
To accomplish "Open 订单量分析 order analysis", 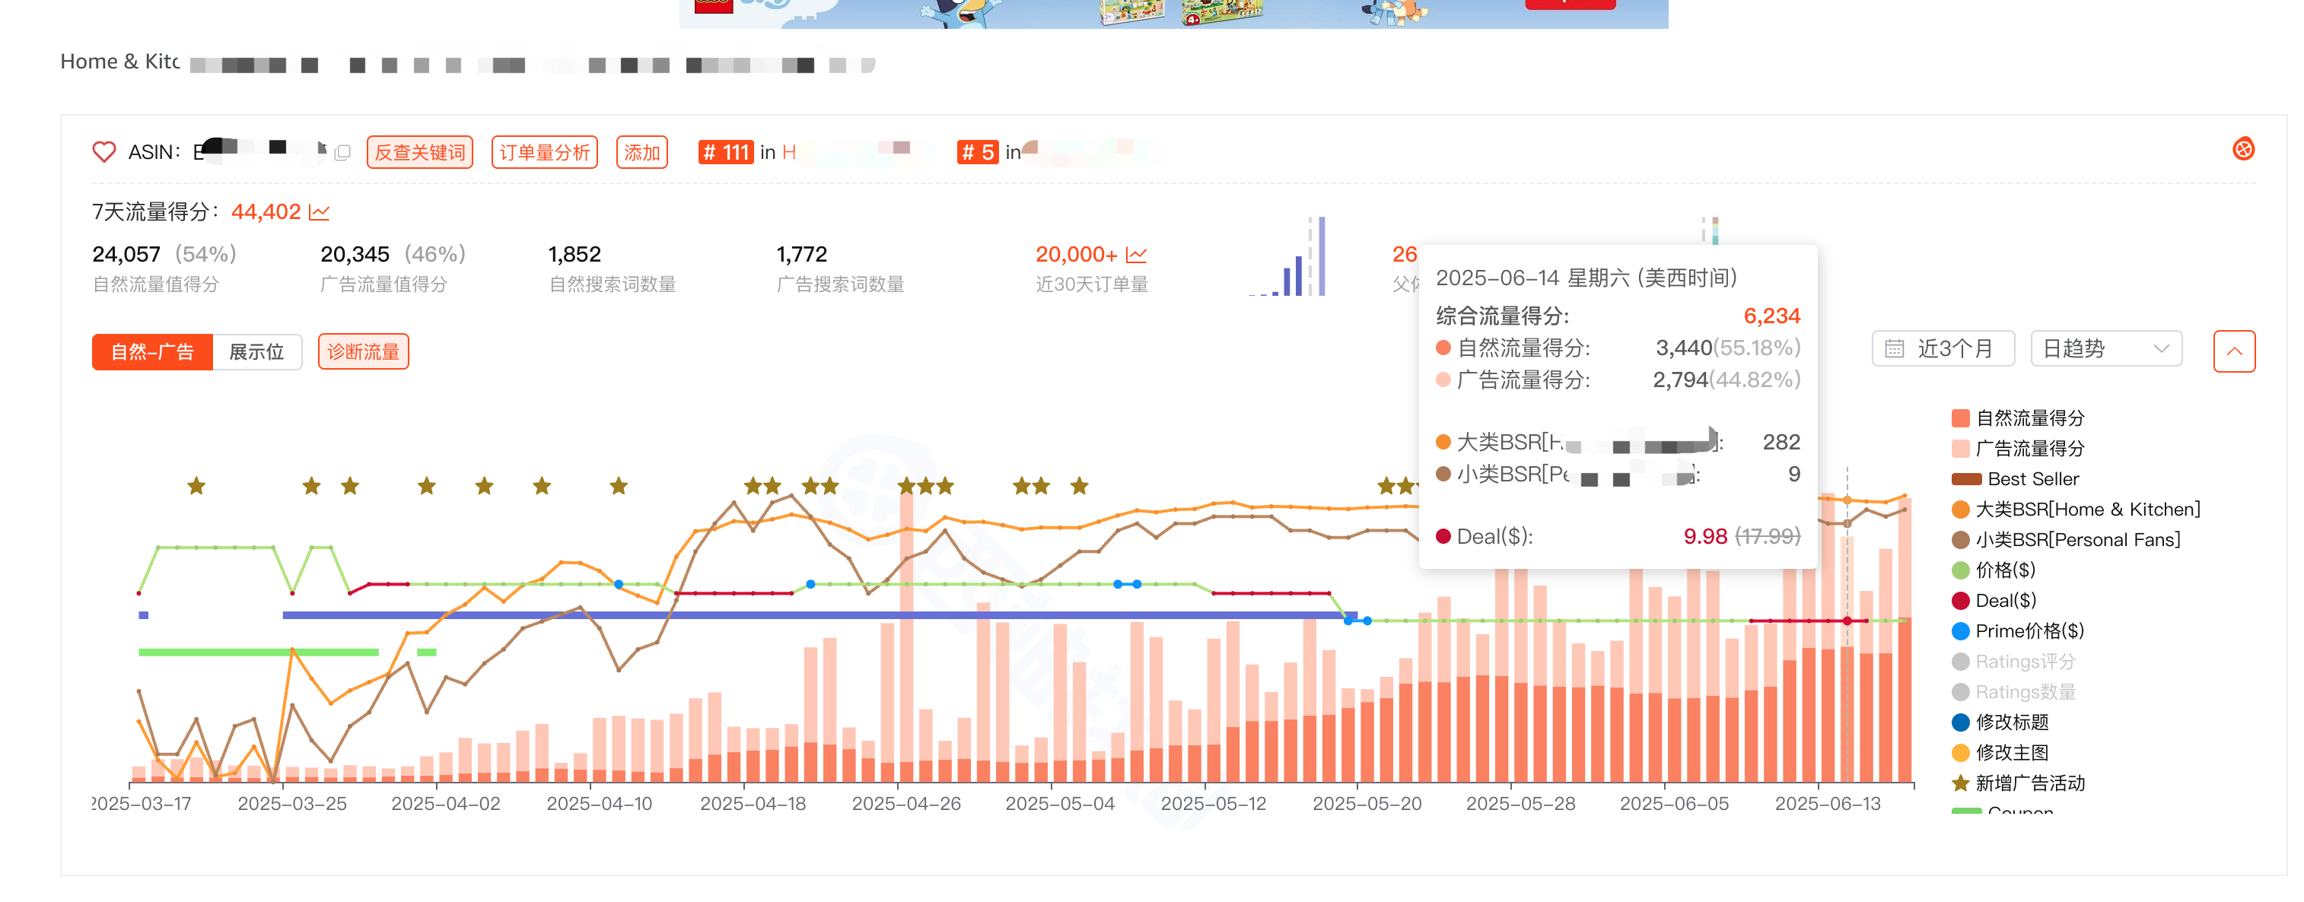I will pyautogui.click(x=544, y=152).
